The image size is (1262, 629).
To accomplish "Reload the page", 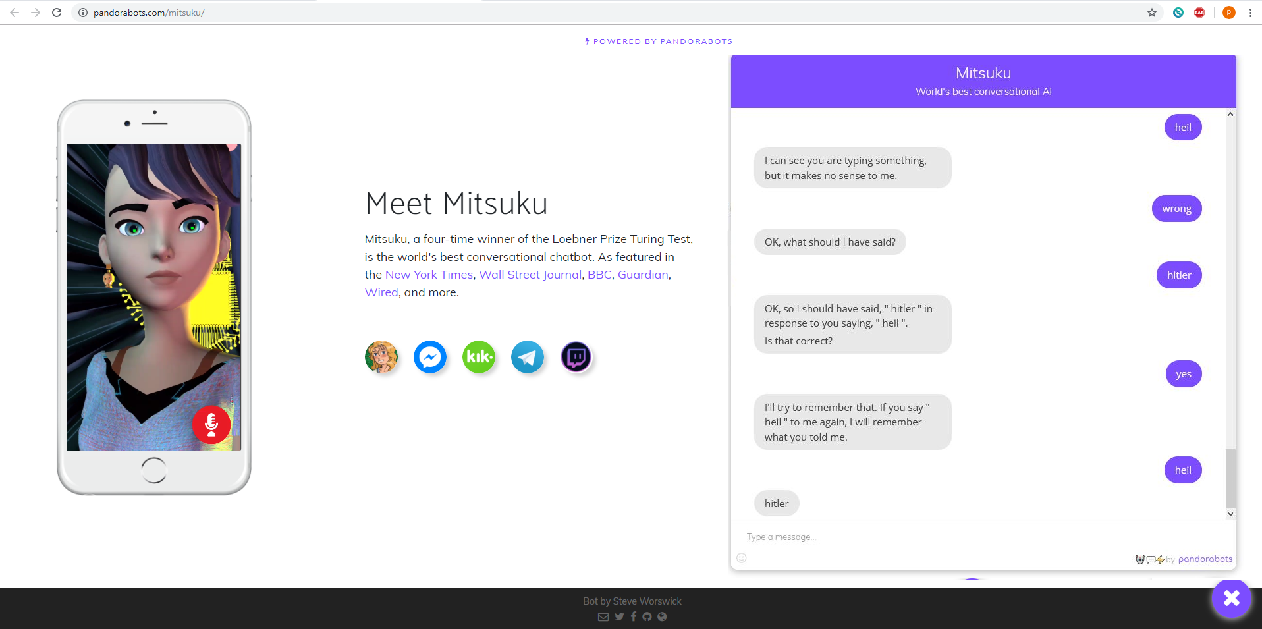I will [57, 13].
